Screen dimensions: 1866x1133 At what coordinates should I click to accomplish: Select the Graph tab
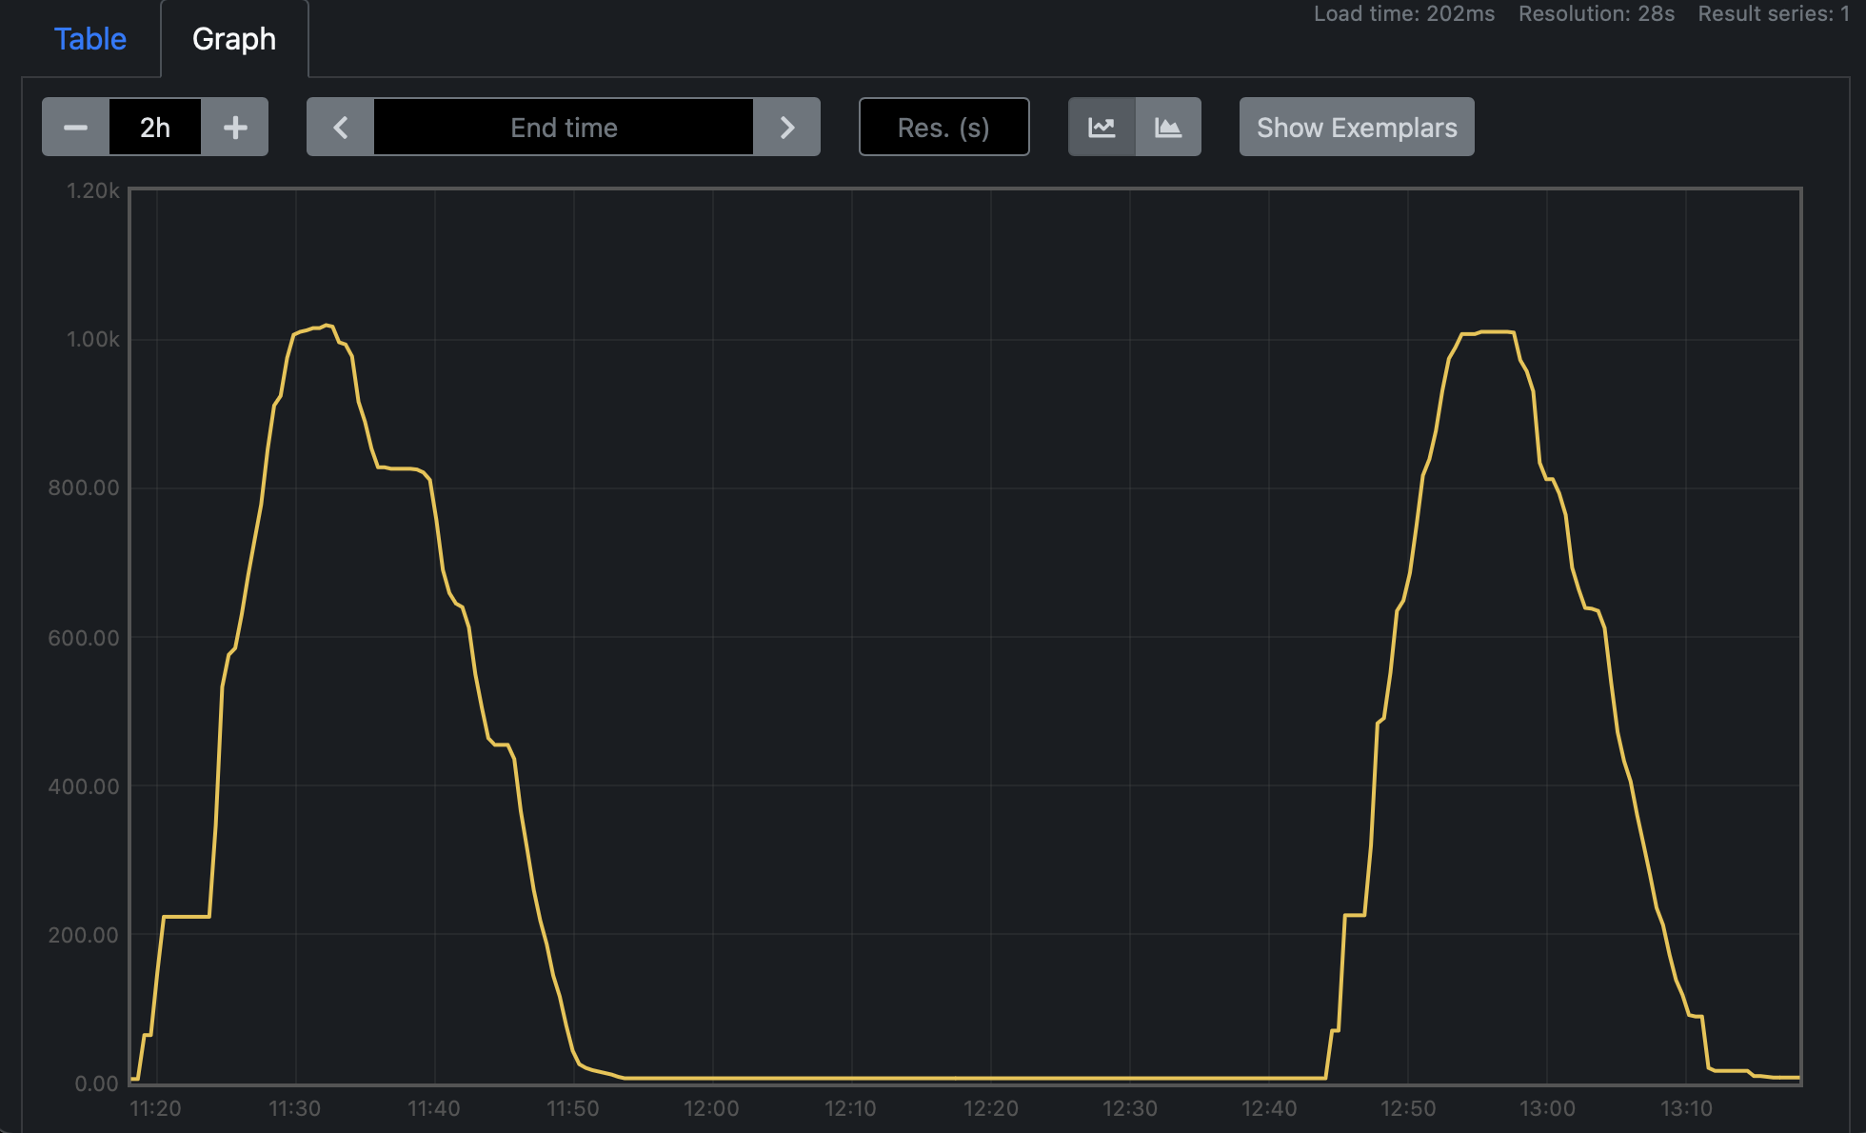(x=234, y=39)
